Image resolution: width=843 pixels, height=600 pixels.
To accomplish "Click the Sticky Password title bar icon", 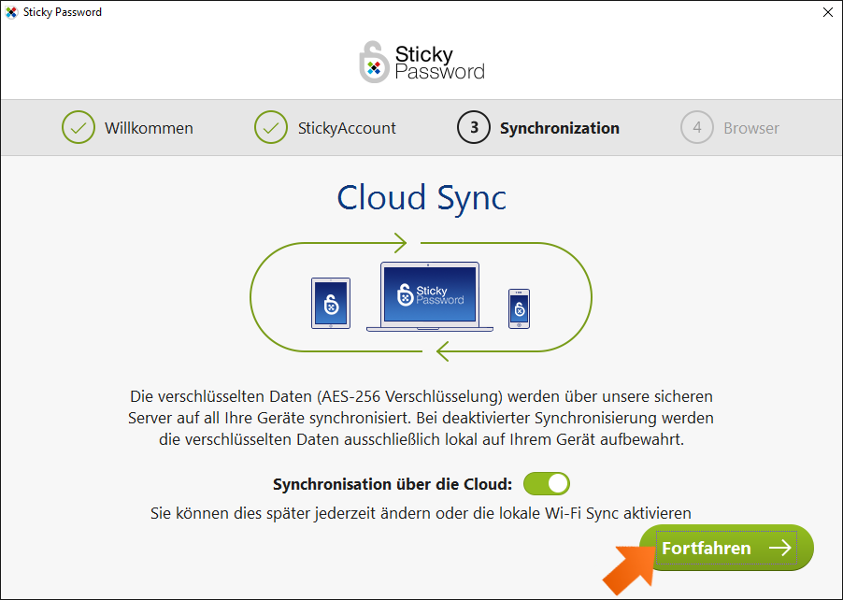I will 11,12.
